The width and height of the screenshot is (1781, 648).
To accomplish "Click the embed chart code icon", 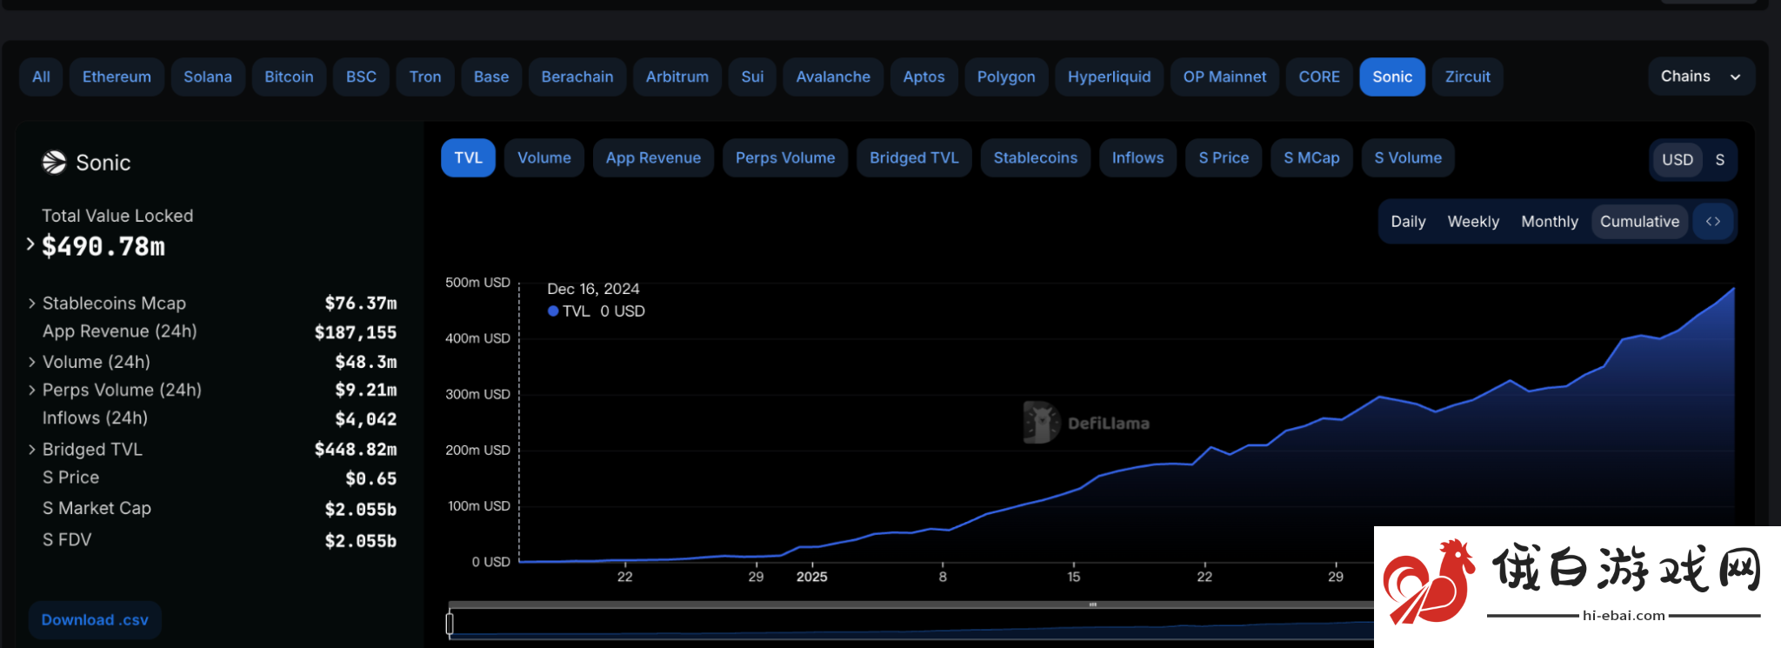I will click(1713, 222).
